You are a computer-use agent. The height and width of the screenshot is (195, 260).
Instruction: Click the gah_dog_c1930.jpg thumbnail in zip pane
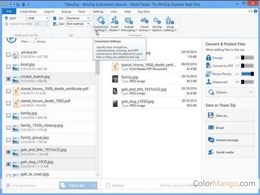click(115, 103)
